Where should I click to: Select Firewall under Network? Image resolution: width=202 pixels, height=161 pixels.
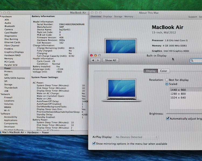(8, 97)
